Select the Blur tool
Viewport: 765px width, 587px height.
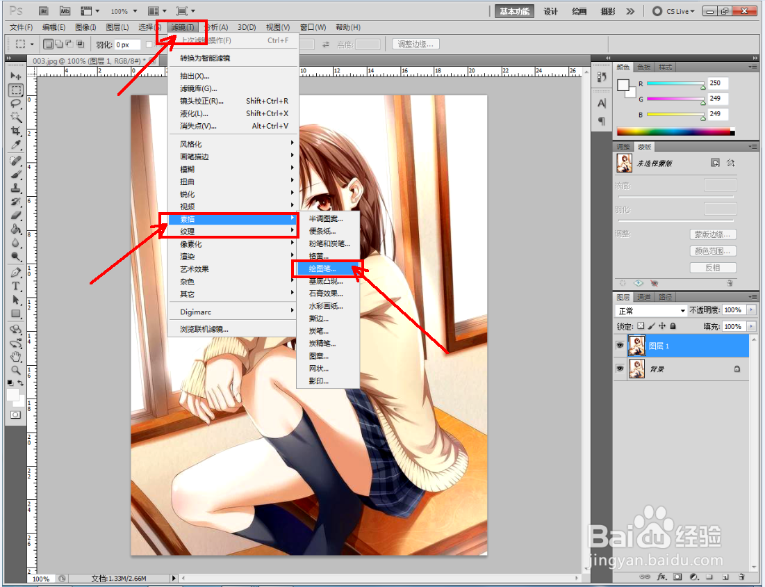[x=15, y=243]
